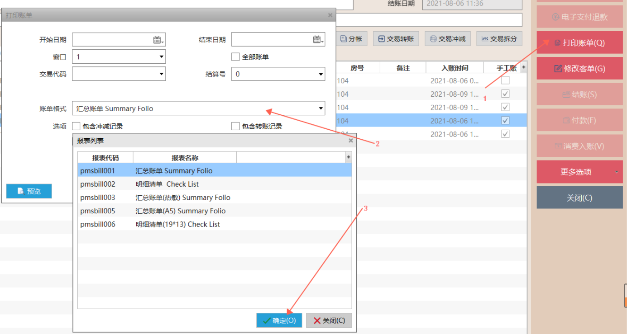
Task: Open the start date calendar picker
Action: (158, 40)
